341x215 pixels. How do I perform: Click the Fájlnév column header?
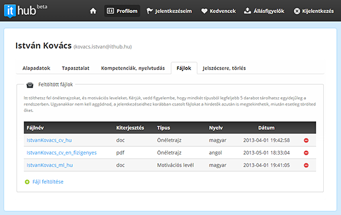pyautogui.click(x=36, y=128)
